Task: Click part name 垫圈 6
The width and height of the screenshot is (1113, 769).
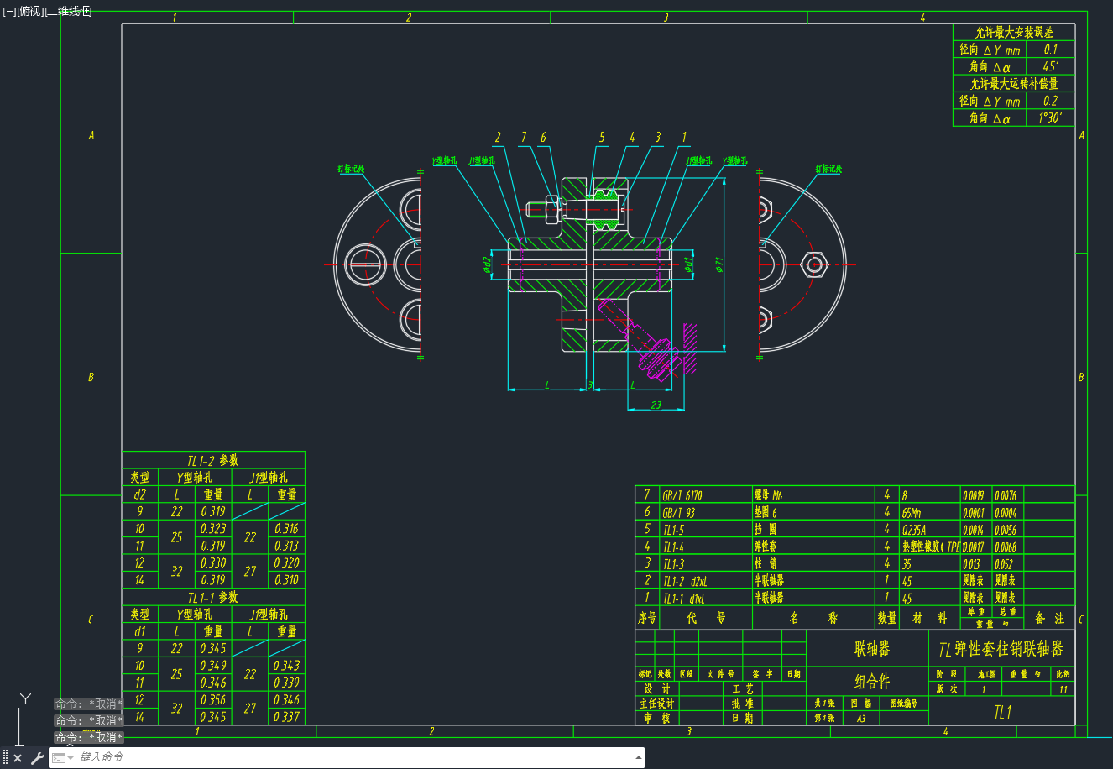Action: 766,512
